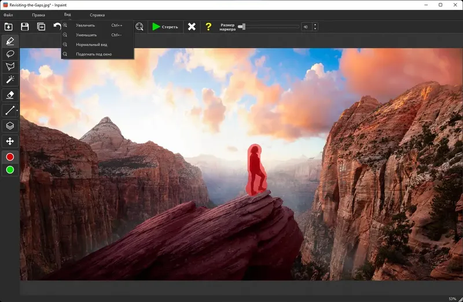Select the guide Line tool
The image size is (463, 302).
pos(9,110)
